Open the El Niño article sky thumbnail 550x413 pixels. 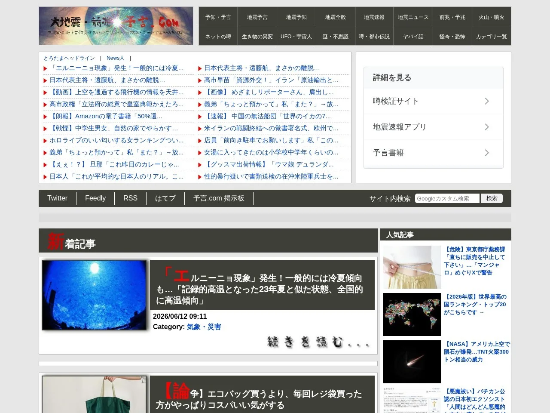click(x=94, y=295)
